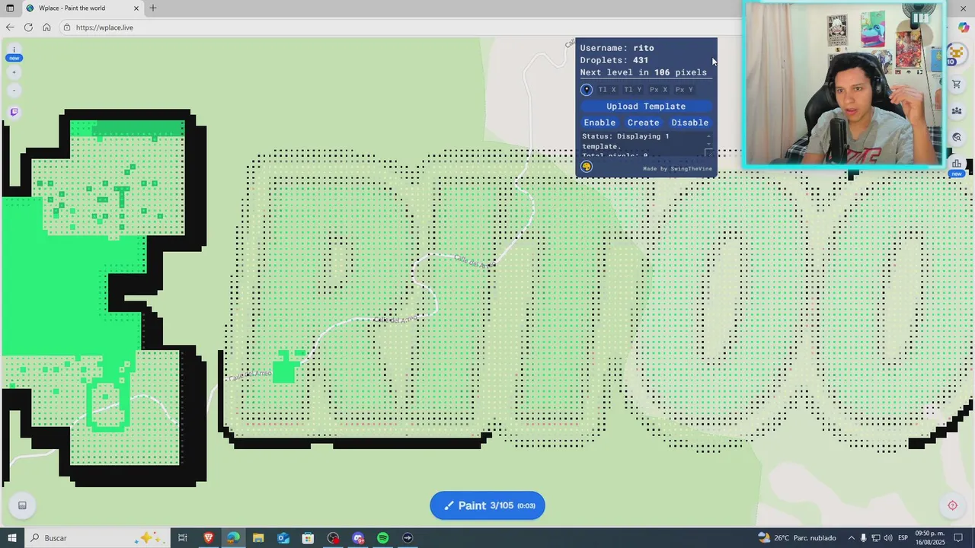The height and width of the screenshot is (548, 975).
Task: Go back with the browser back arrow
Action: (10, 27)
